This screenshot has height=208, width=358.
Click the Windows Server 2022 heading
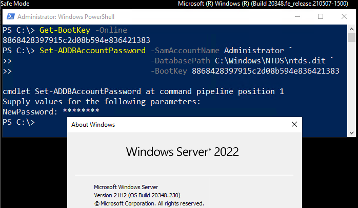pyautogui.click(x=183, y=152)
